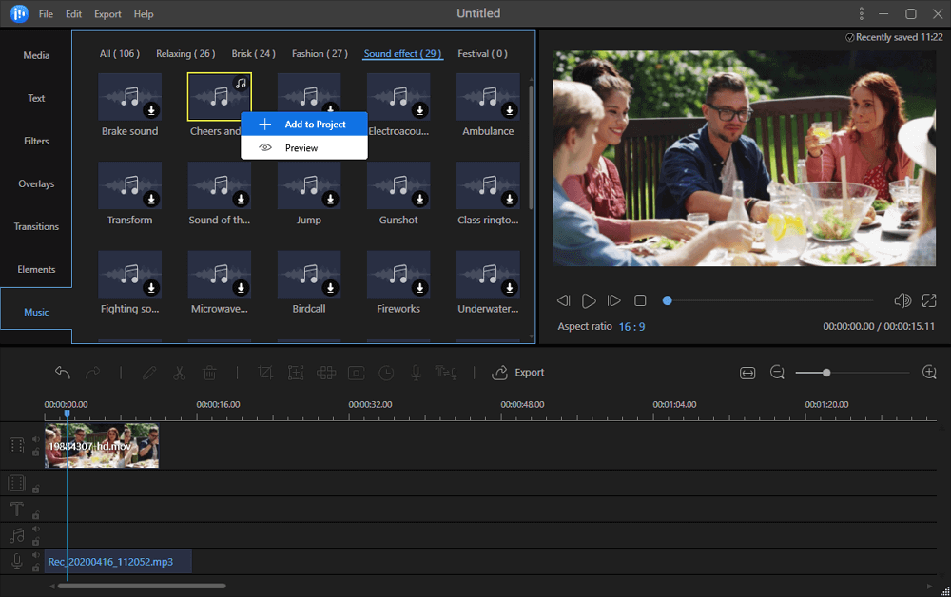Open the File menu
The height and width of the screenshot is (597, 951).
point(46,14)
